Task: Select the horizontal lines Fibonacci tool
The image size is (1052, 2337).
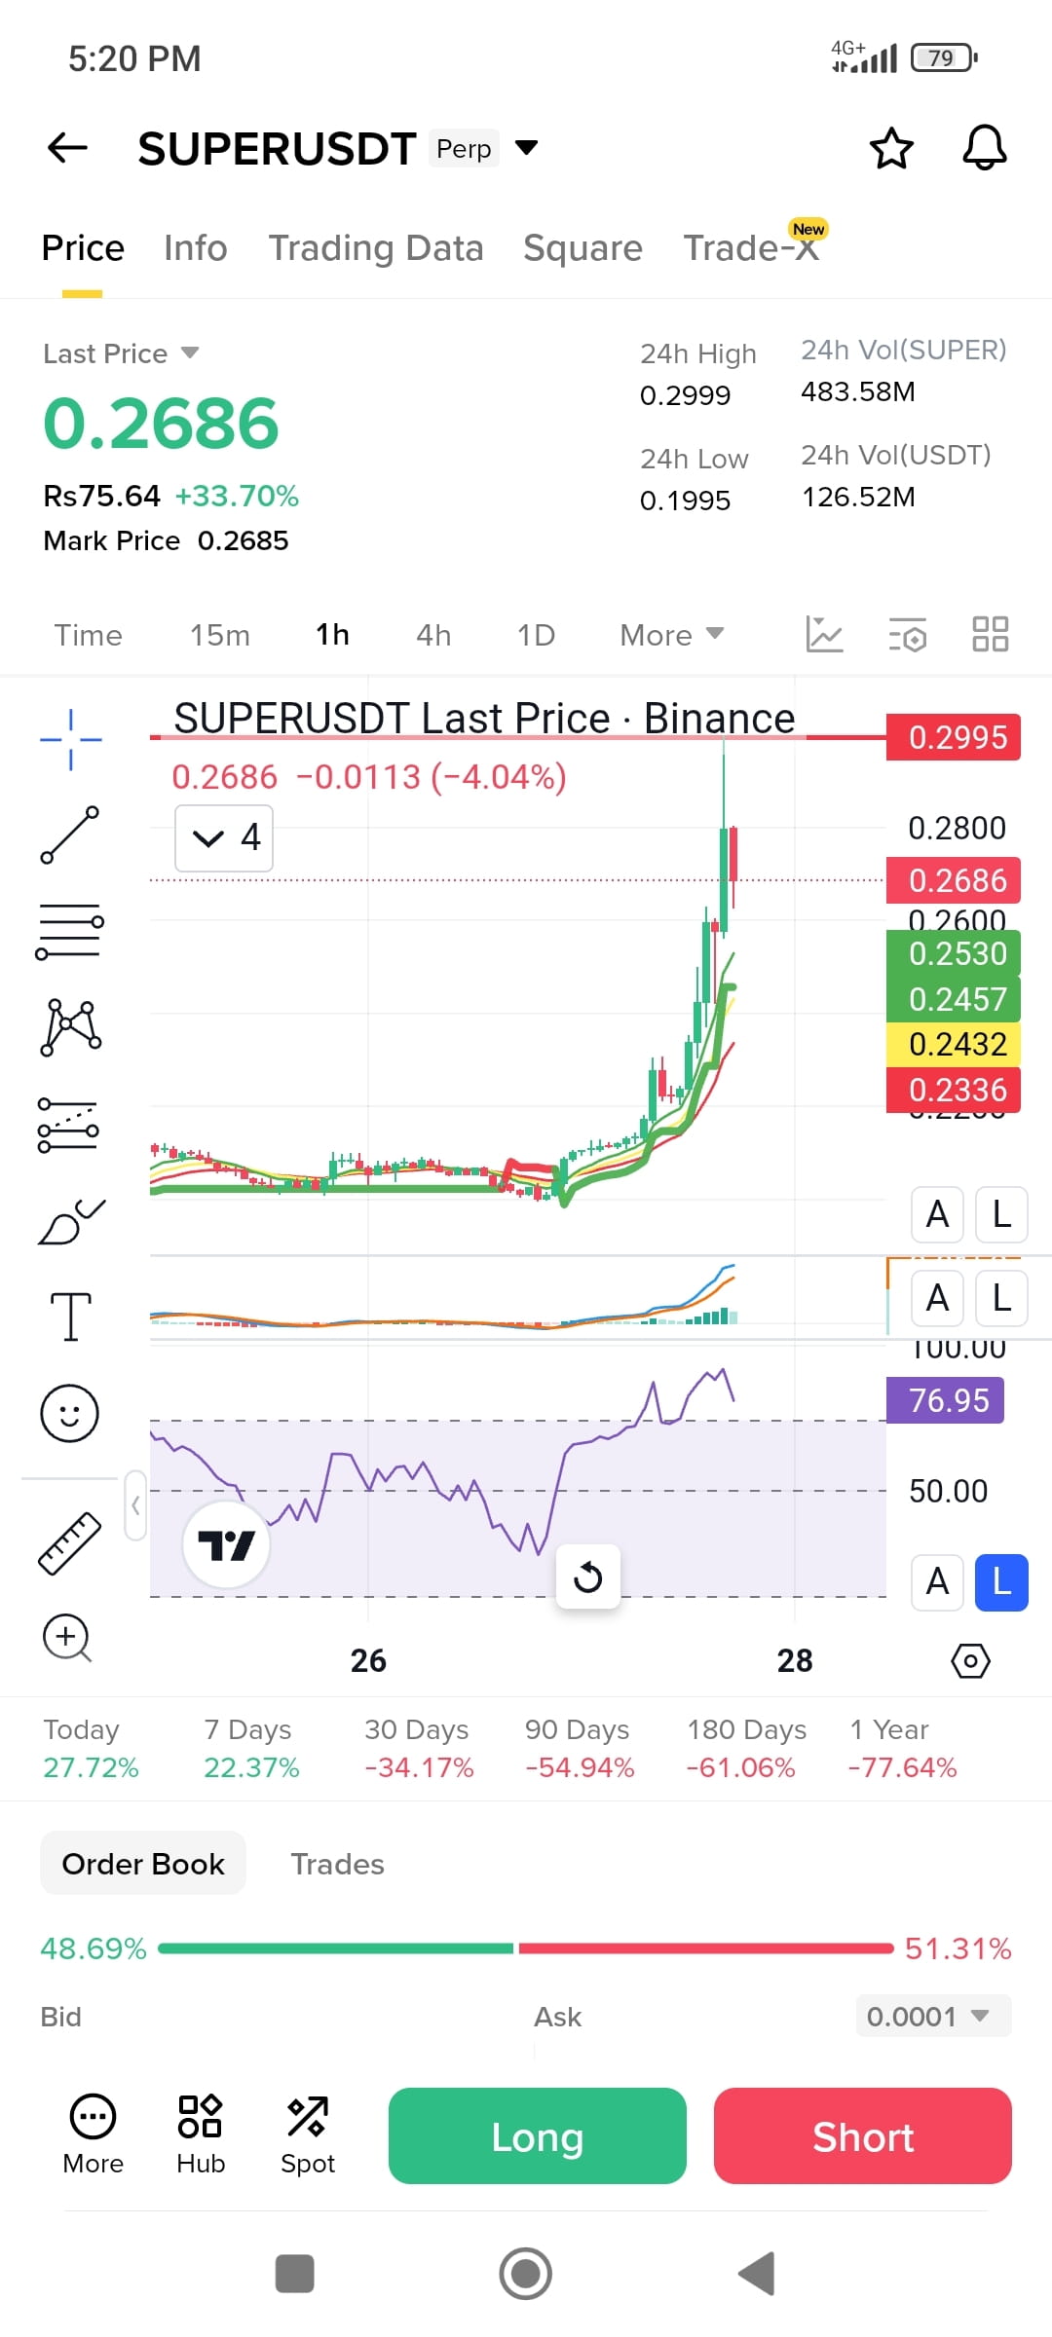Action: point(70,931)
